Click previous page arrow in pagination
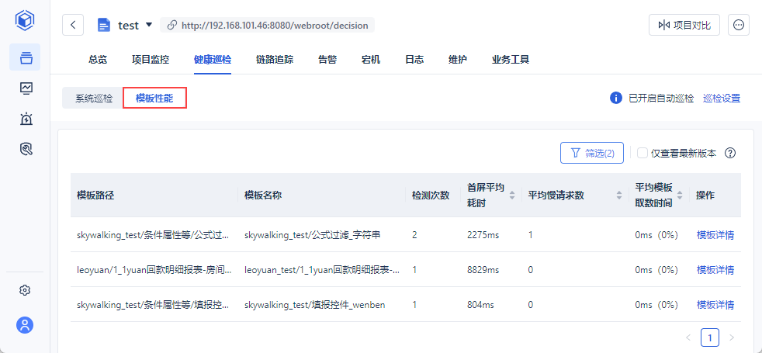Screen dimensions: 762x353 click(688, 337)
